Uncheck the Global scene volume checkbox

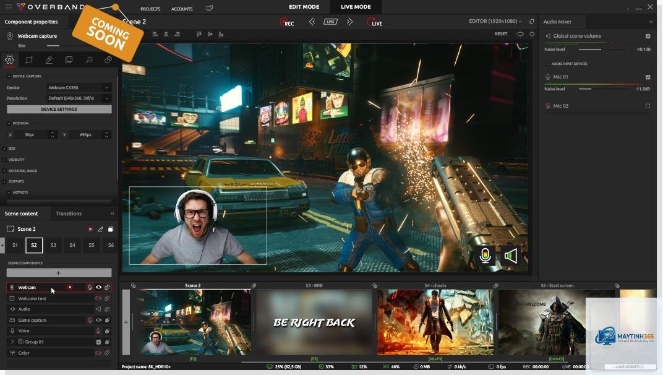click(x=648, y=36)
